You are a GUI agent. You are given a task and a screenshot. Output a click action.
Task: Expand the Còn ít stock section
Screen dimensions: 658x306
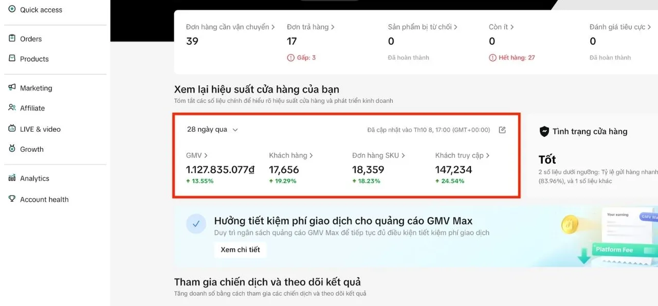[x=501, y=27]
